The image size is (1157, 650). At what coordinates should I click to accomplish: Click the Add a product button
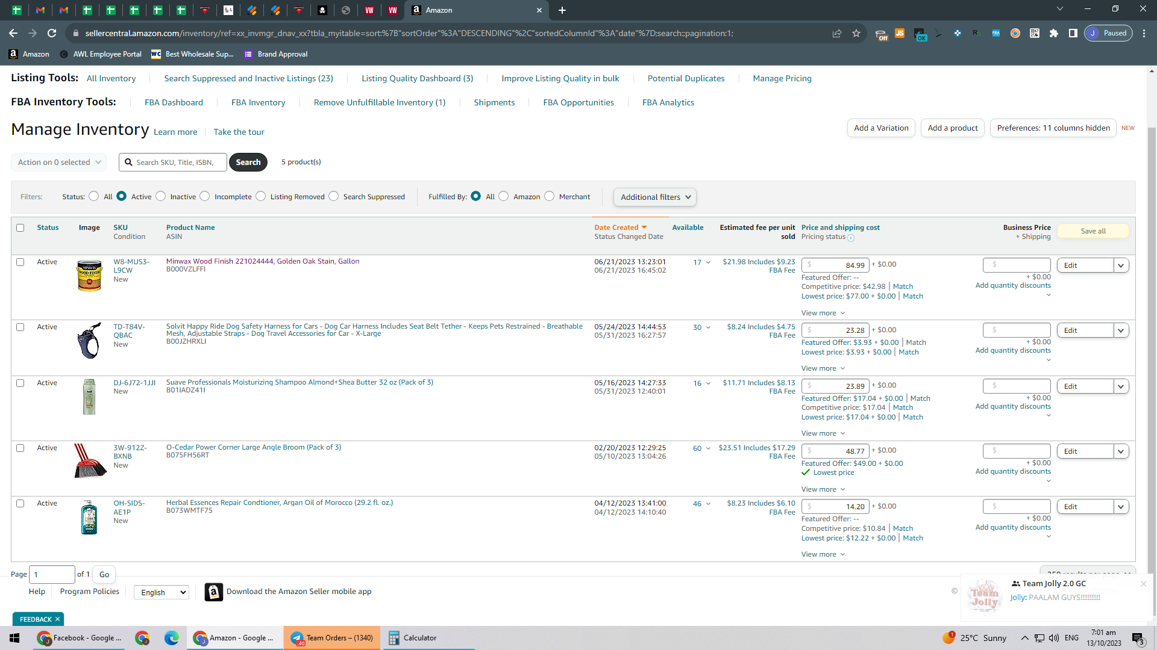click(953, 128)
